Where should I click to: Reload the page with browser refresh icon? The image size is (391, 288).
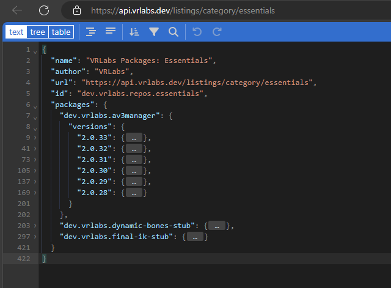click(44, 10)
